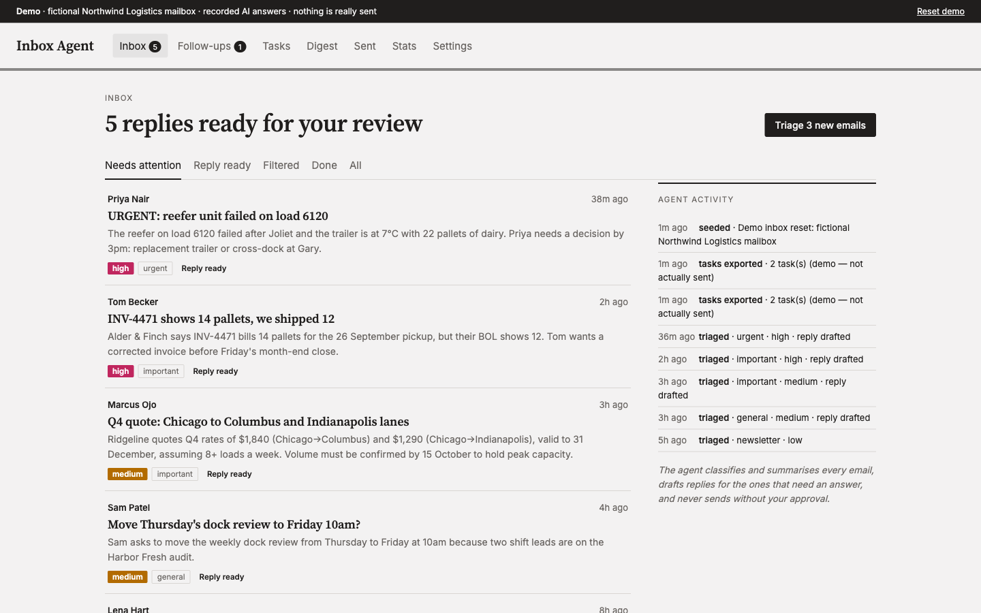
Task: Switch to the Done filter tab
Action: 324,166
